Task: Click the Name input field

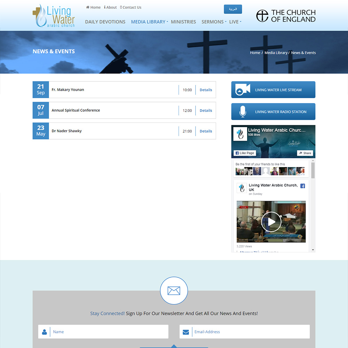Action: tap(109, 332)
